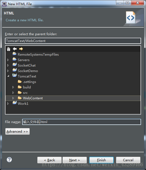Click the white Back arrow icon
146x170 pixels.
click(15, 49)
